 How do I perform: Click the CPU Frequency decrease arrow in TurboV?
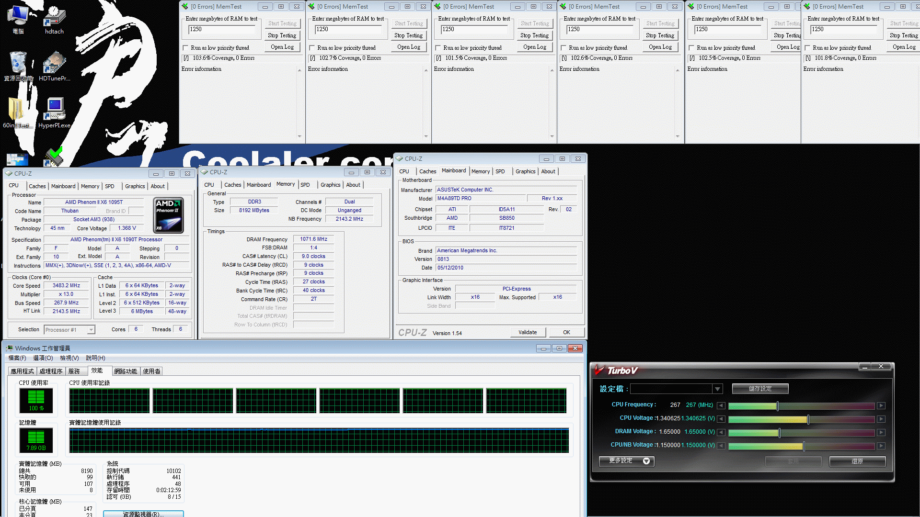(721, 405)
